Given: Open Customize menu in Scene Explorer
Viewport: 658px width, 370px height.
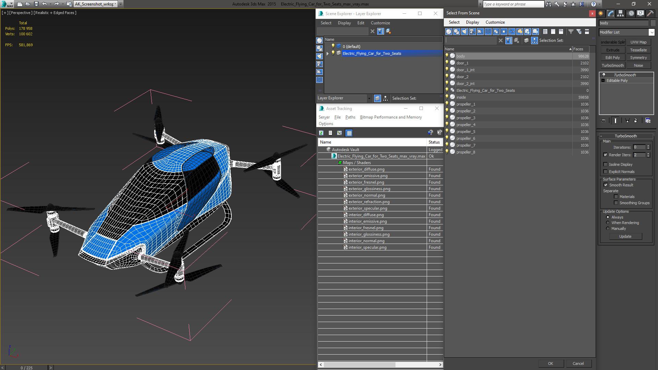Looking at the screenshot, I should point(380,23).
